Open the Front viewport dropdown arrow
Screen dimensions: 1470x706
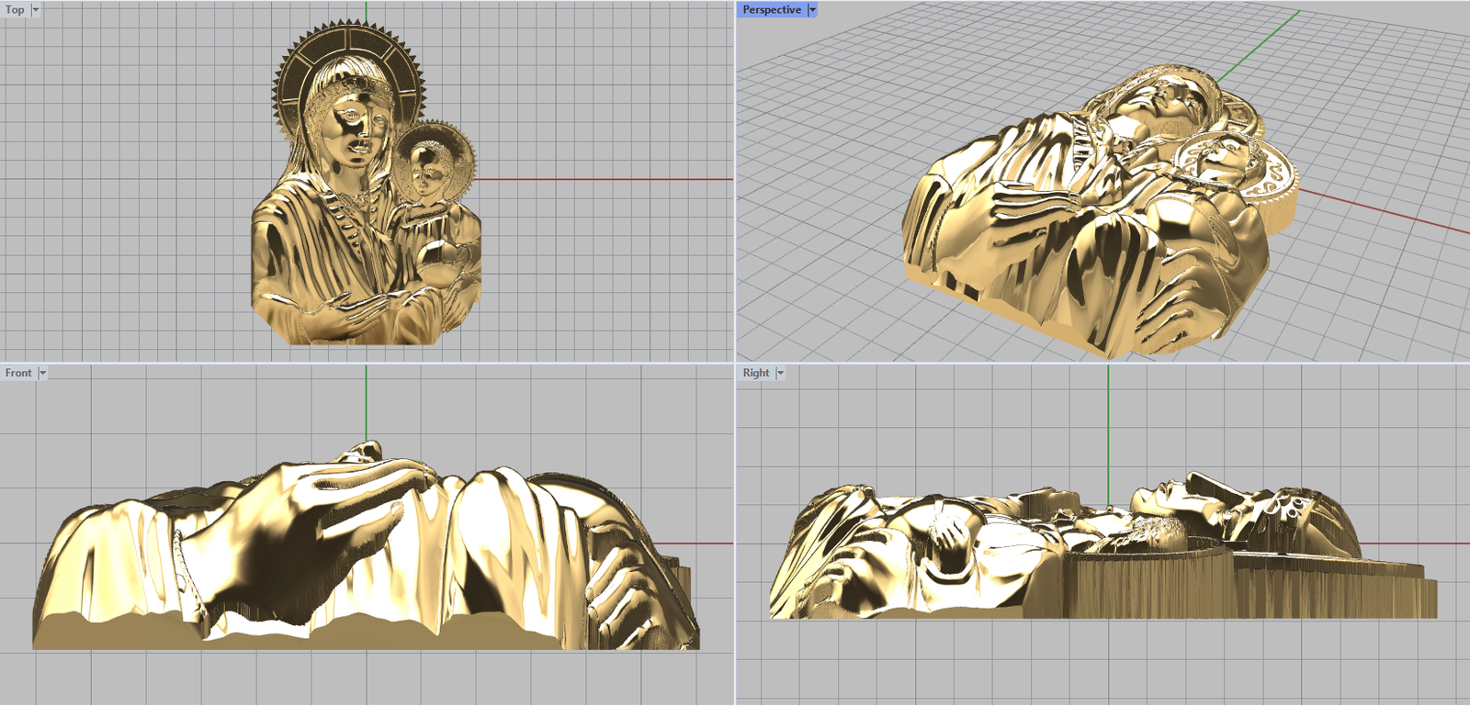pos(42,373)
